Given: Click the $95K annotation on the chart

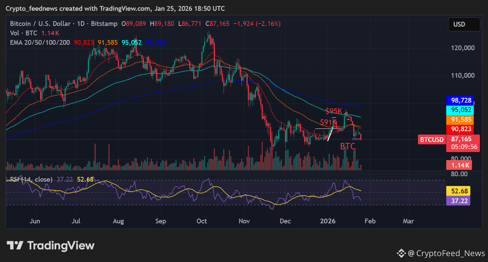Looking at the screenshot, I should (x=334, y=111).
